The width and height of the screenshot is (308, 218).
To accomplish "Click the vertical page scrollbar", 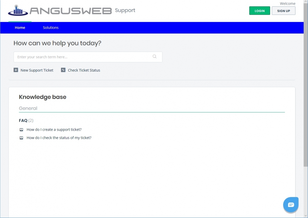I will point(306,89).
